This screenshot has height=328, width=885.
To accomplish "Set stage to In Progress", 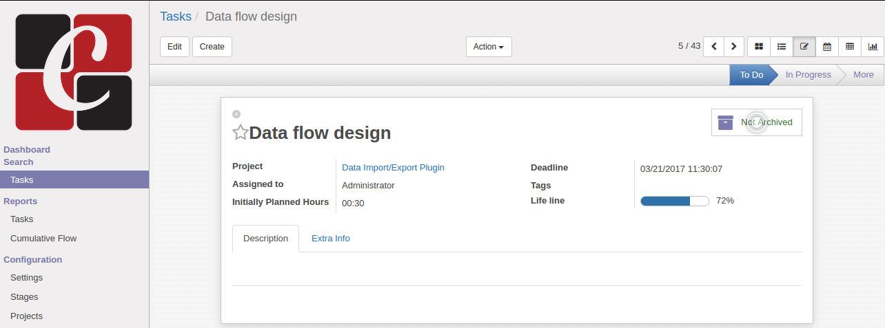I will coord(808,75).
